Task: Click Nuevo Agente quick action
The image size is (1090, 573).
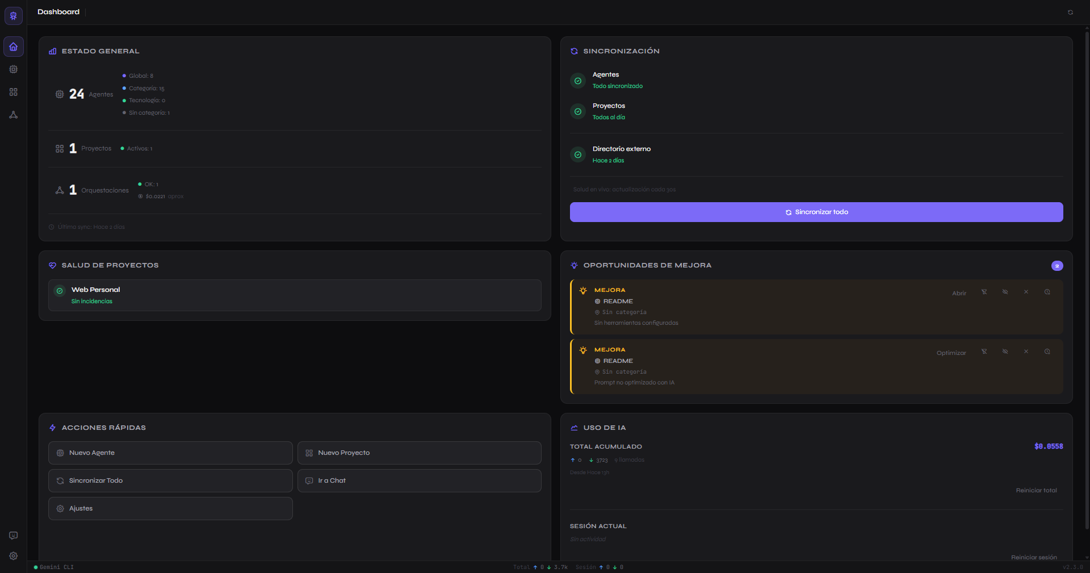Action: (170, 453)
